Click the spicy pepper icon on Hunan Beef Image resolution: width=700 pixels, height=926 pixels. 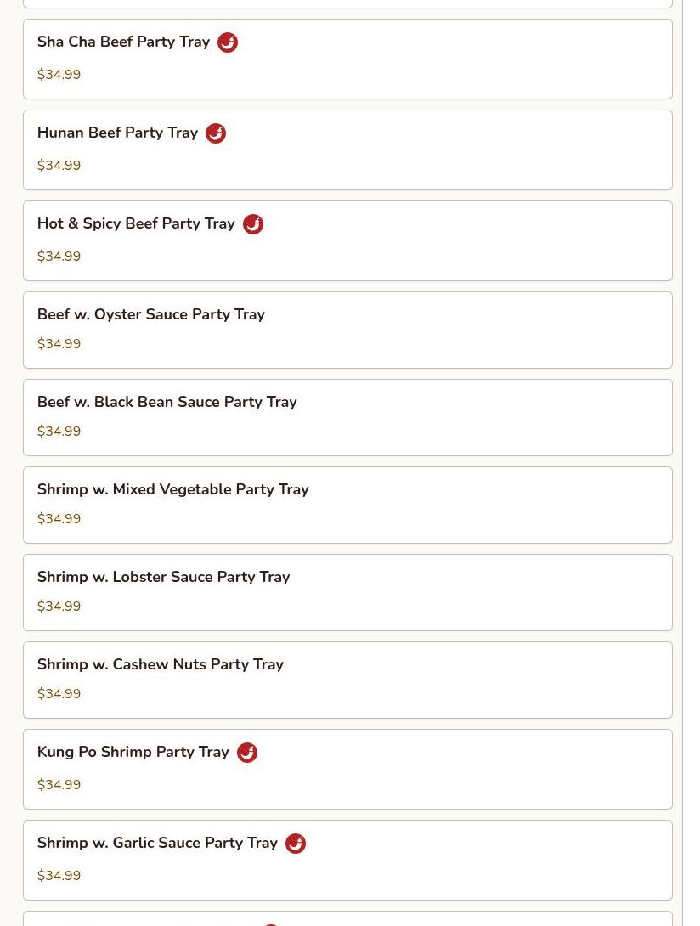tap(216, 133)
